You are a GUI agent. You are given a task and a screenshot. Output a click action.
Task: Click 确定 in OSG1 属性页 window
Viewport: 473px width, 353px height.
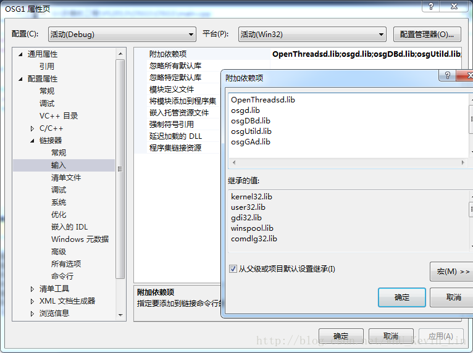click(x=341, y=336)
